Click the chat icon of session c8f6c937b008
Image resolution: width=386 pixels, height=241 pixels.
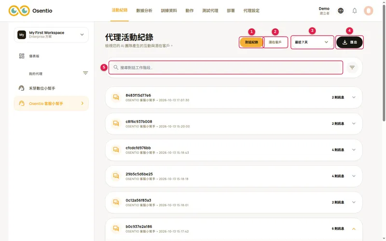click(x=116, y=123)
